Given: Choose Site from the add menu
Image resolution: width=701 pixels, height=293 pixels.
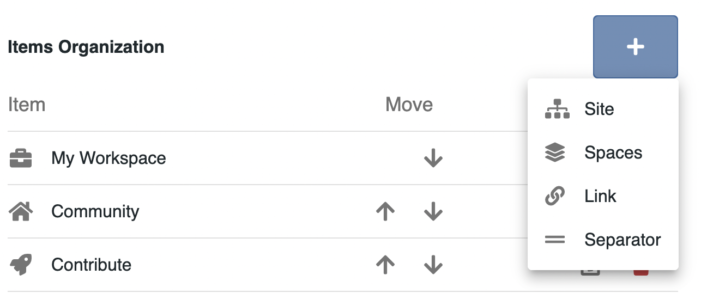Looking at the screenshot, I should pyautogui.click(x=599, y=109).
